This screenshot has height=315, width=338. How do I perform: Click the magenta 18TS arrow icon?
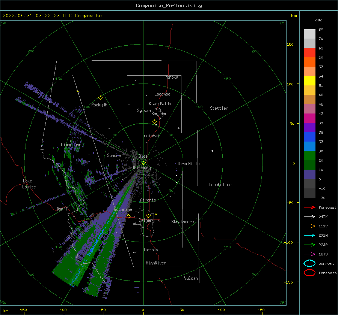(x=309, y=254)
